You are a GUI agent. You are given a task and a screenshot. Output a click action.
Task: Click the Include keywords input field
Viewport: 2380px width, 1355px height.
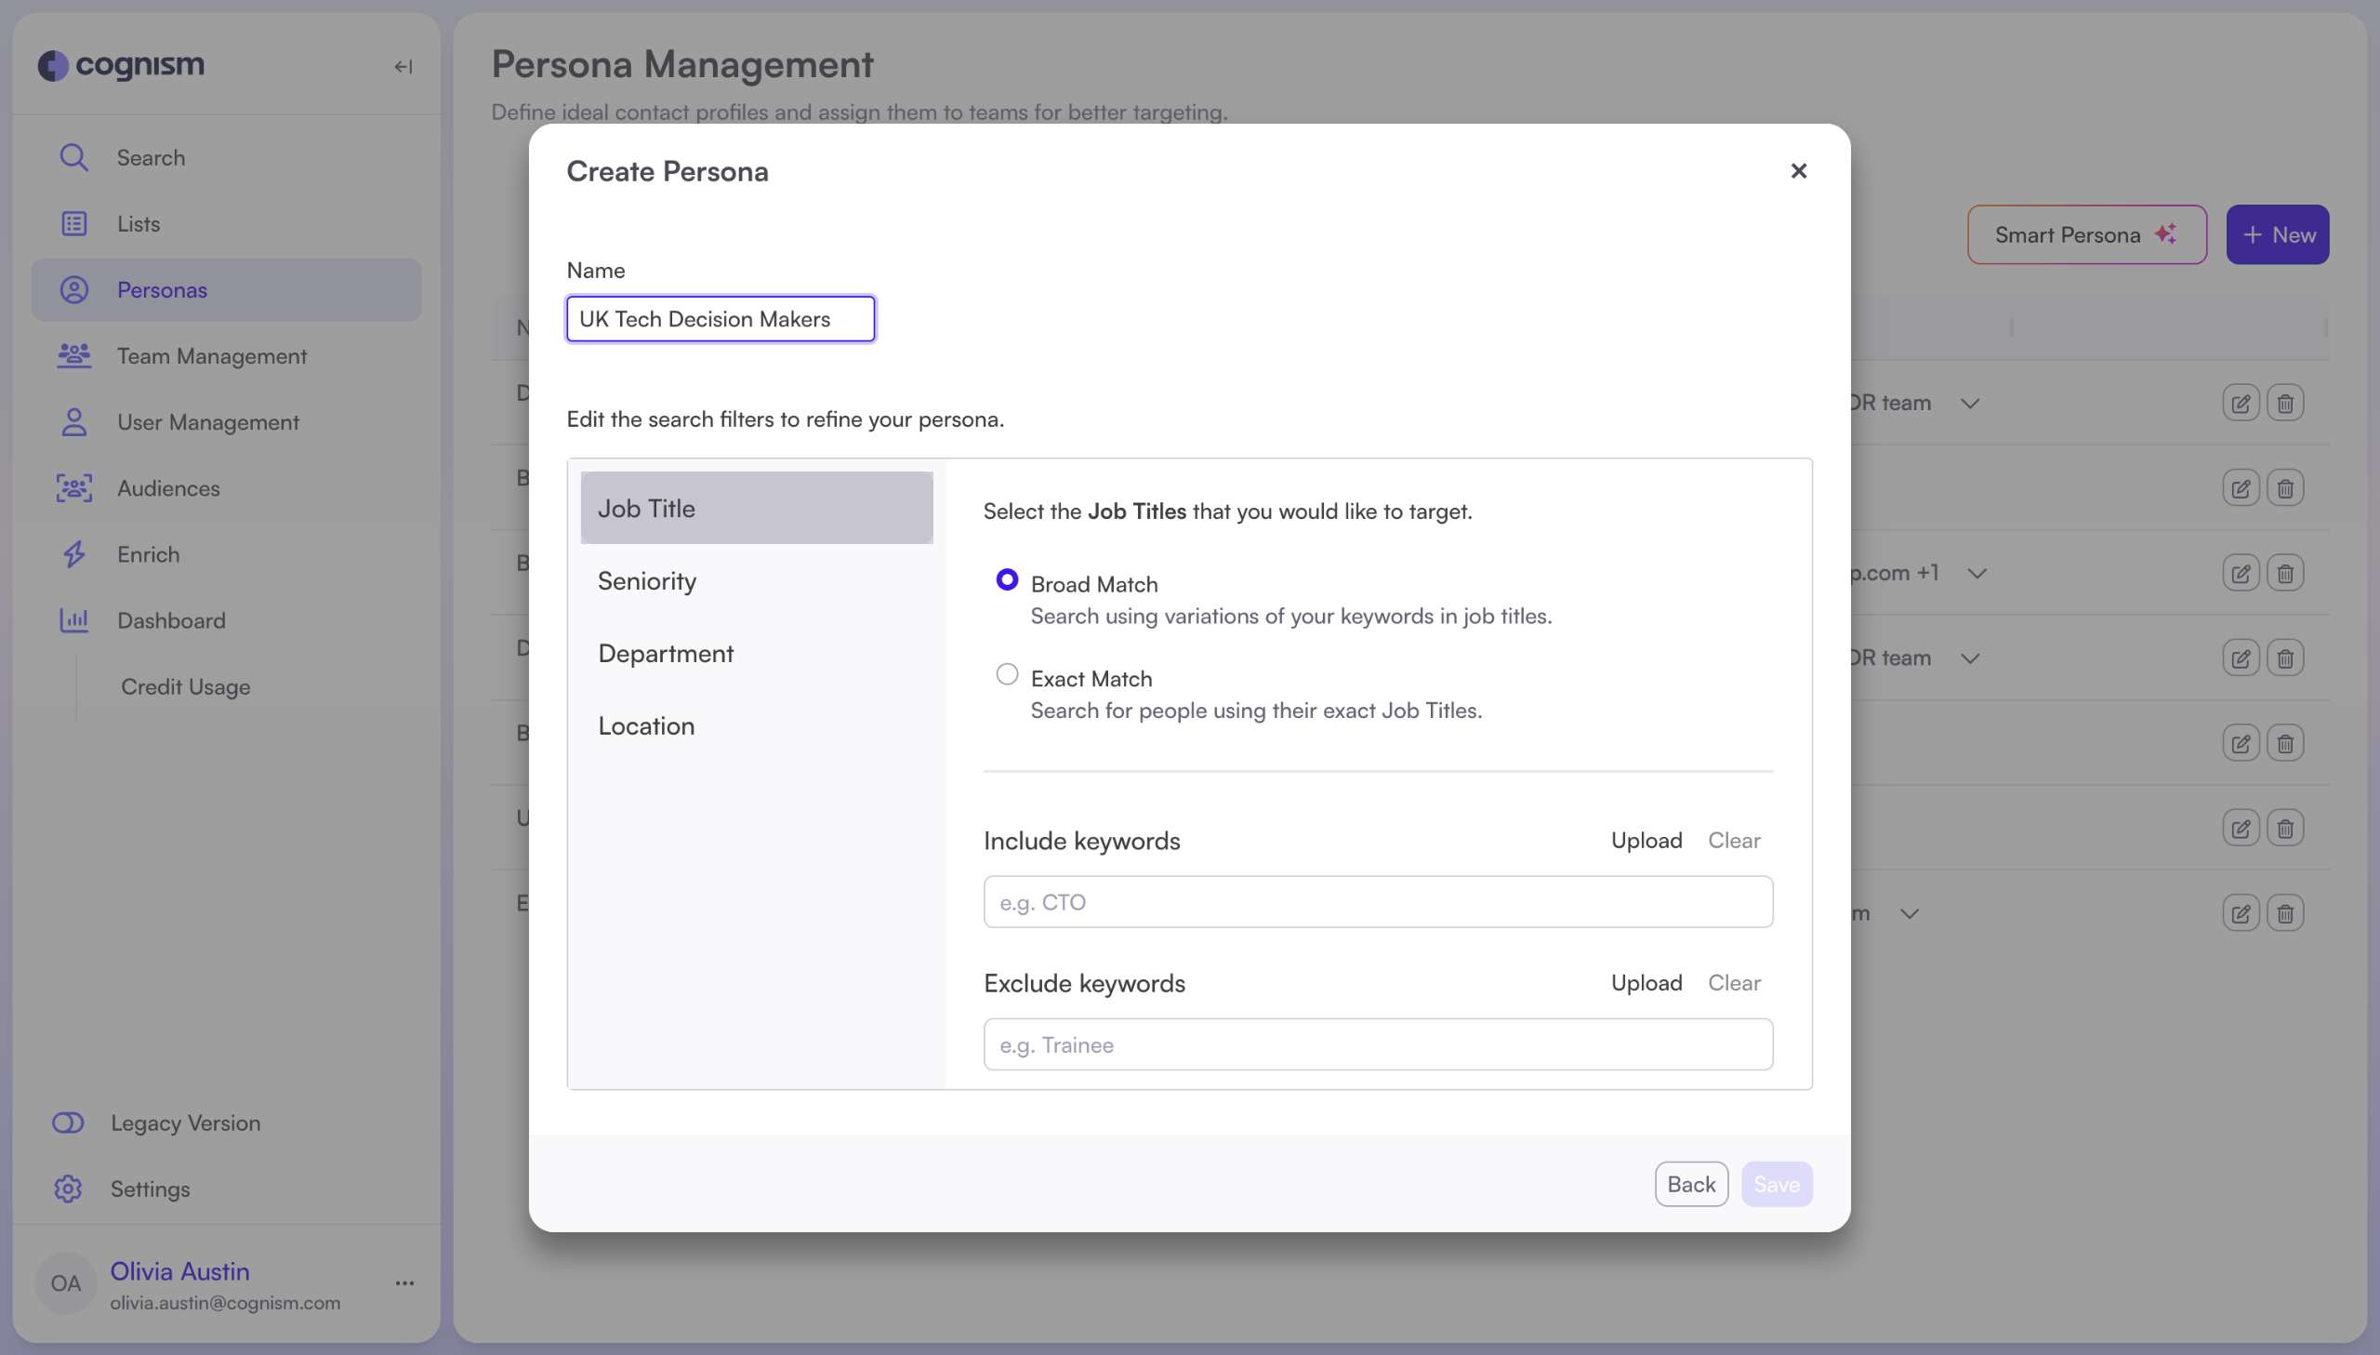[1378, 901]
